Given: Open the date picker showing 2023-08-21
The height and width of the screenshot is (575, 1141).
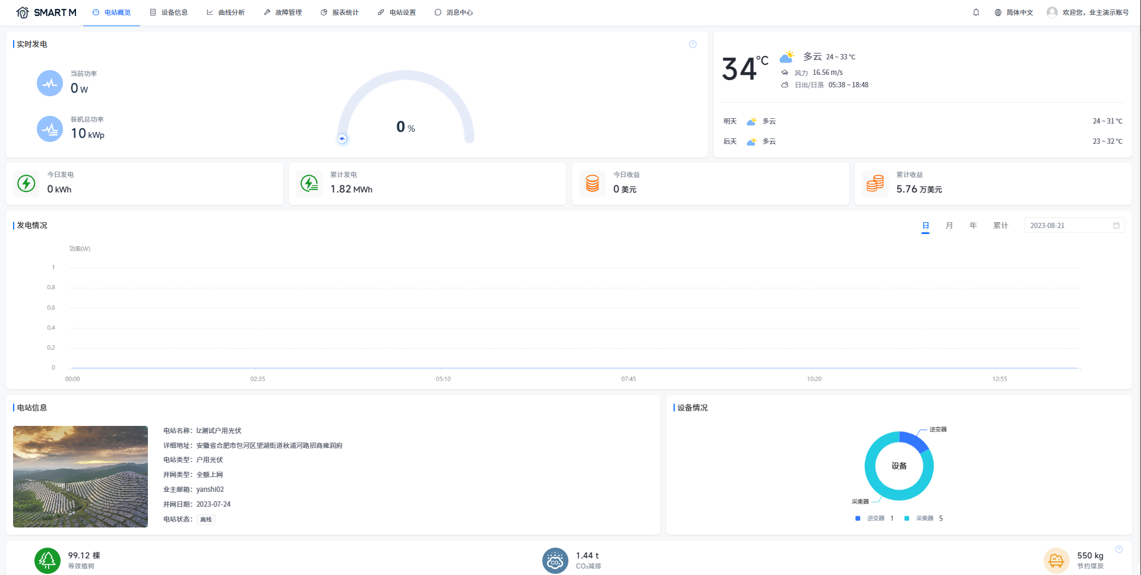Looking at the screenshot, I should [1067, 226].
